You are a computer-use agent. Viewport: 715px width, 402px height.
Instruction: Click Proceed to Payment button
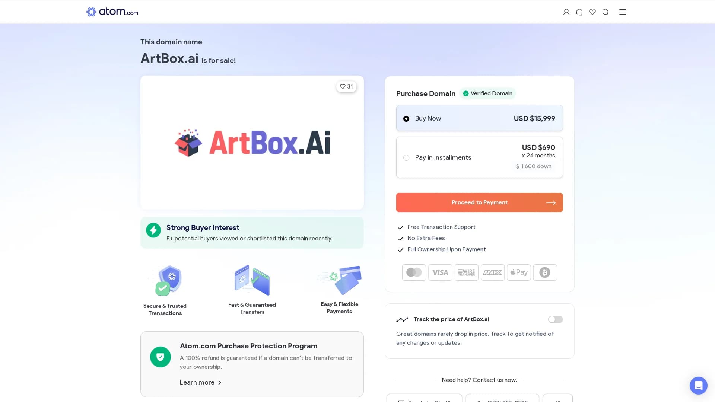tap(479, 202)
